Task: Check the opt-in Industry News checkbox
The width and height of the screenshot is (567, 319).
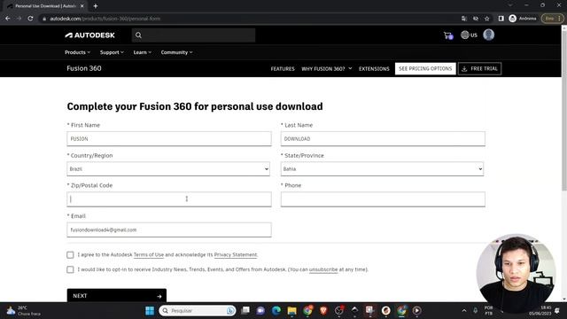Action: 70,269
